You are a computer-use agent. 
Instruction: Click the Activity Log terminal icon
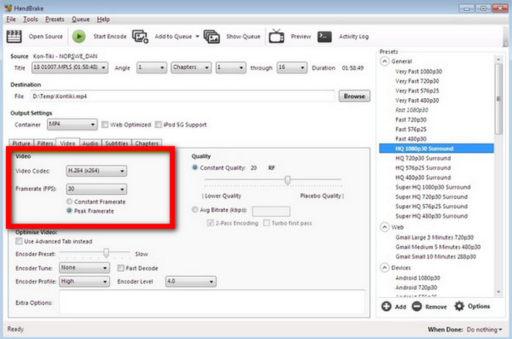click(324, 37)
